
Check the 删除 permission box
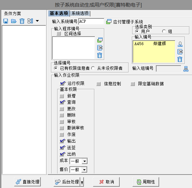(x=62, y=115)
